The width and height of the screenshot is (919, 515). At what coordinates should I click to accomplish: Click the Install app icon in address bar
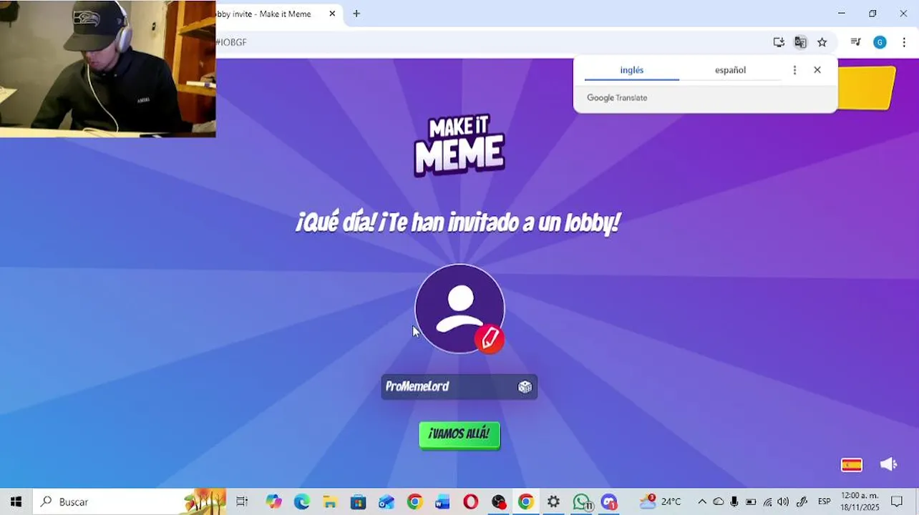[779, 42]
